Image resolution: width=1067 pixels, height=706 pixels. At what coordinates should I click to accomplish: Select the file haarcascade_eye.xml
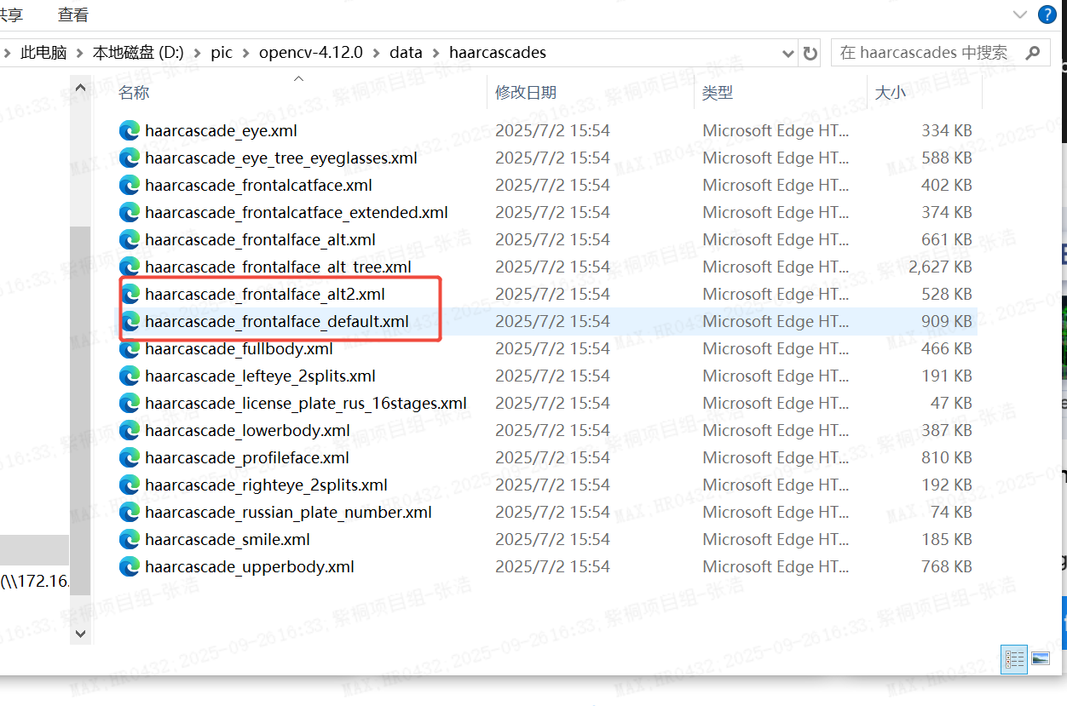pyautogui.click(x=221, y=130)
